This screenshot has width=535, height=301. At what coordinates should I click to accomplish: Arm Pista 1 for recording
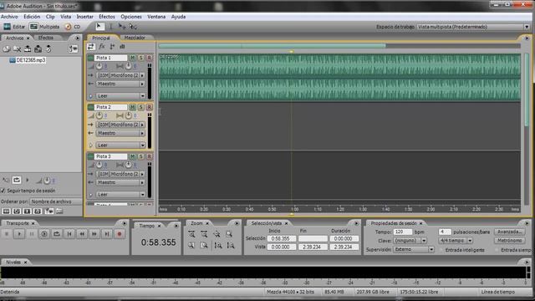click(149, 58)
